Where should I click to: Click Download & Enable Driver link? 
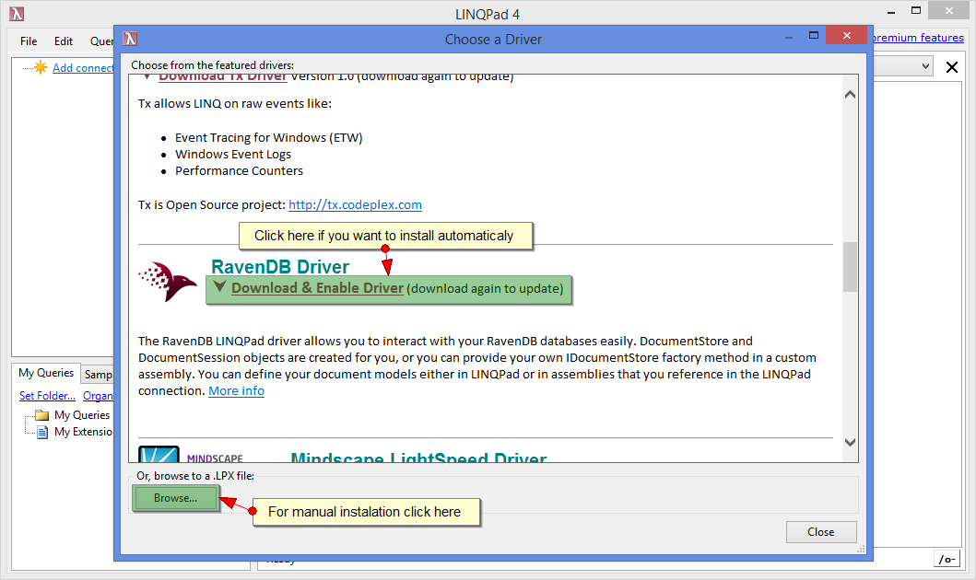(317, 288)
